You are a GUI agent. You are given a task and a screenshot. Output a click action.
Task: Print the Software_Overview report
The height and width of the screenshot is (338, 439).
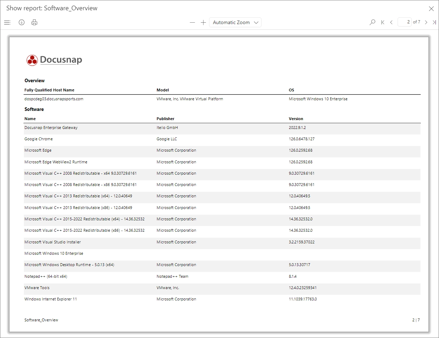click(34, 22)
